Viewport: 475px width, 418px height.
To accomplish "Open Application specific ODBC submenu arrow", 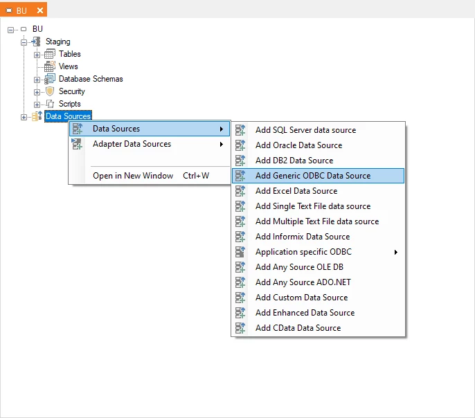I will 395,252.
